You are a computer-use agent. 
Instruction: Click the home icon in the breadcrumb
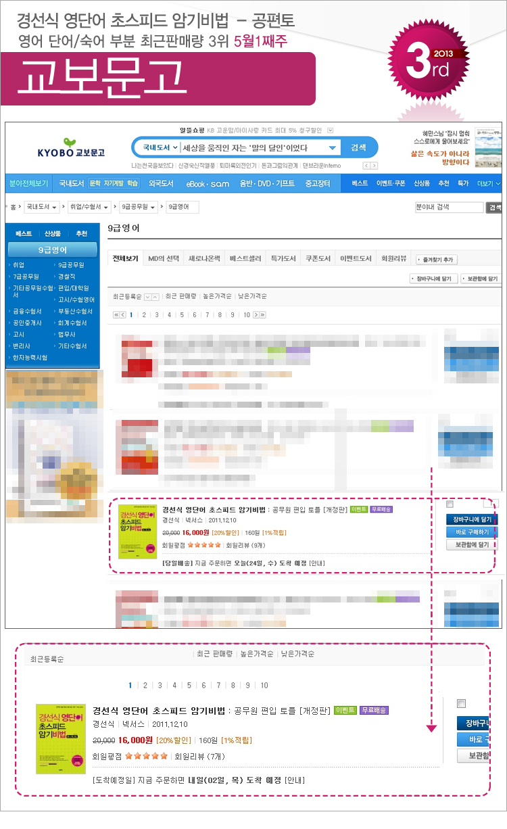pos(12,207)
